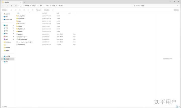Open the three-dots See more menu
The width and height of the screenshot is (181, 108).
(x=53, y=10)
